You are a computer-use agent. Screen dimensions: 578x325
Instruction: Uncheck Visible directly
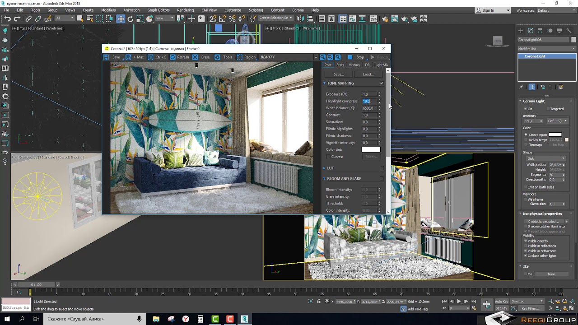point(526,241)
